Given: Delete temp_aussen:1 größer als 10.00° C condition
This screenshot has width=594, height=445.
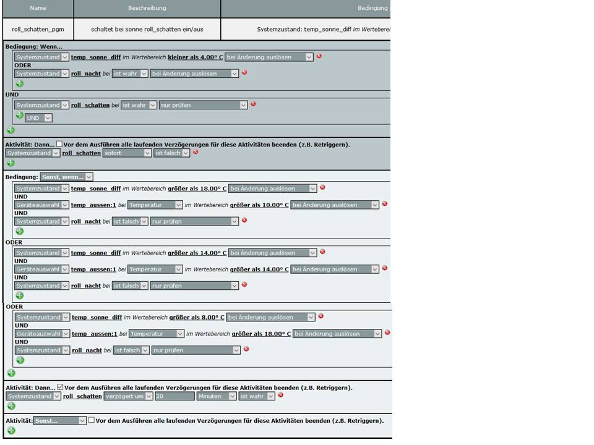Looking at the screenshot, I should tap(384, 203).
